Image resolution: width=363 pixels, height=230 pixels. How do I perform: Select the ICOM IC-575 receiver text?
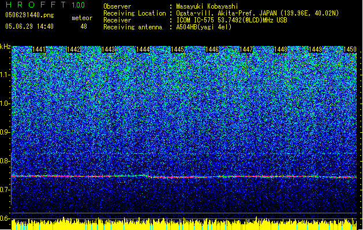click(x=203, y=20)
